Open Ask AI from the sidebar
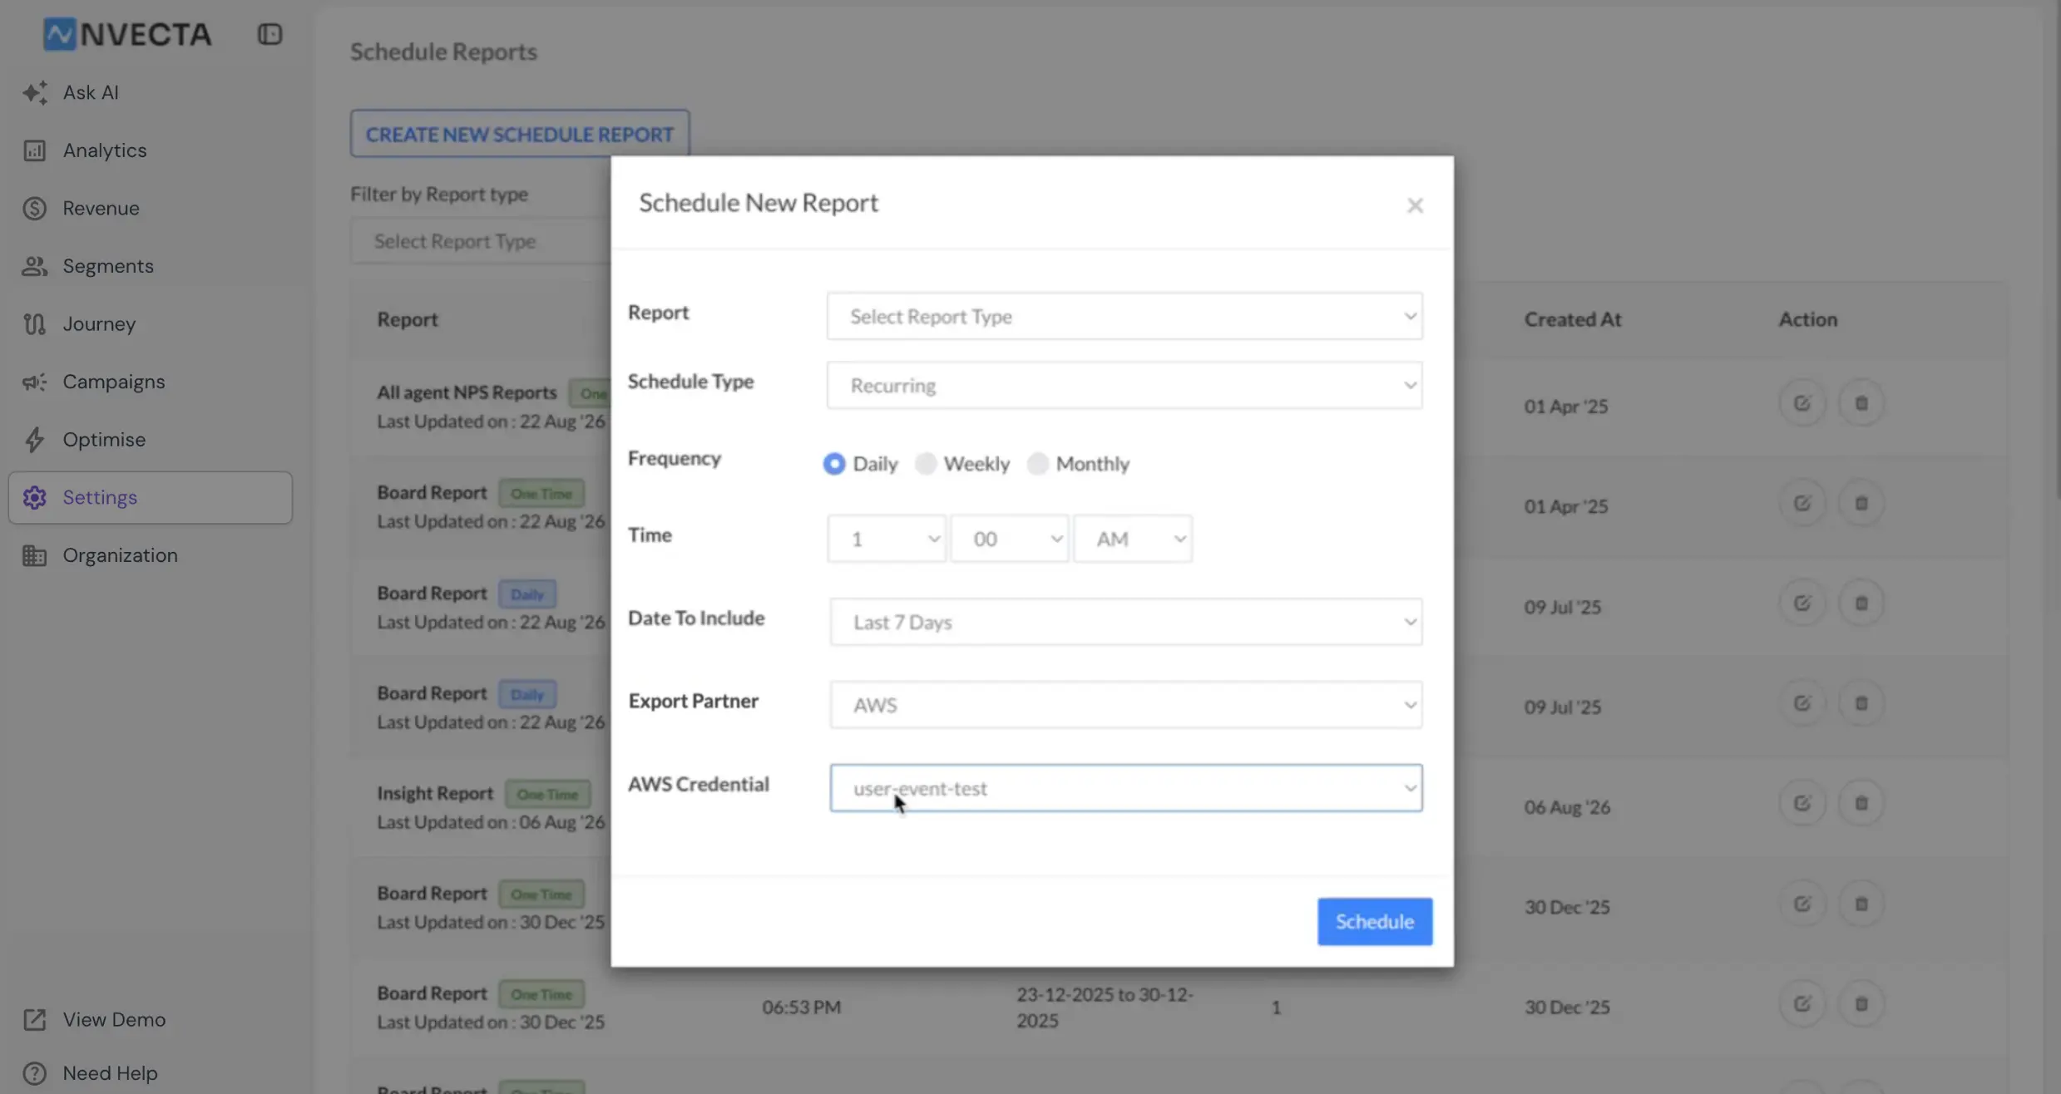 click(90, 92)
